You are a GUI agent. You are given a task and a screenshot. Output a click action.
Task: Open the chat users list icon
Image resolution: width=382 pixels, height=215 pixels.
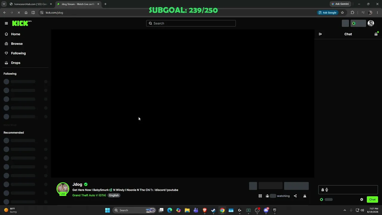point(376,34)
